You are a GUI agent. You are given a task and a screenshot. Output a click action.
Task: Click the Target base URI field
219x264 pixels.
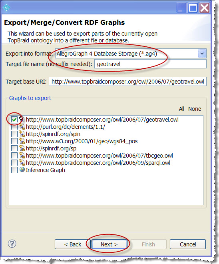[127, 82]
